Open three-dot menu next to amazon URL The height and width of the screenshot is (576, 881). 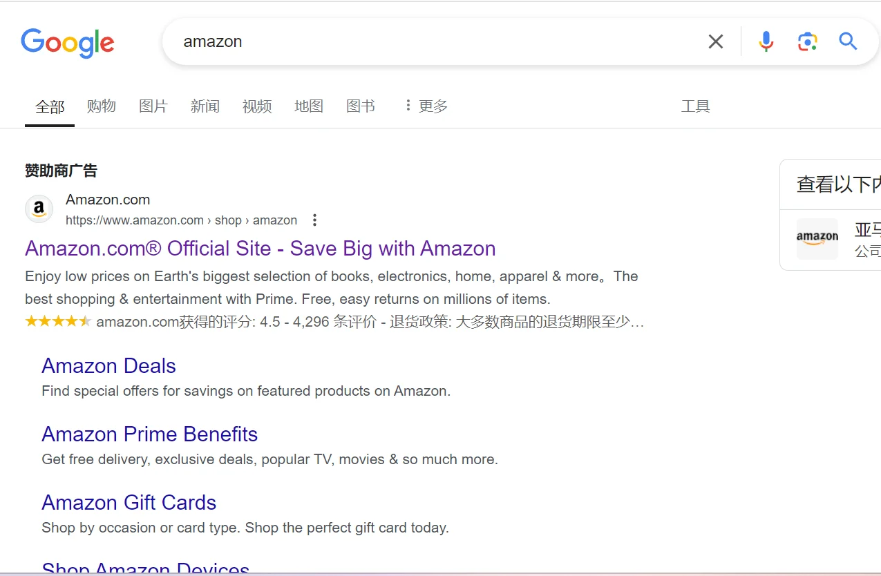pyautogui.click(x=314, y=220)
